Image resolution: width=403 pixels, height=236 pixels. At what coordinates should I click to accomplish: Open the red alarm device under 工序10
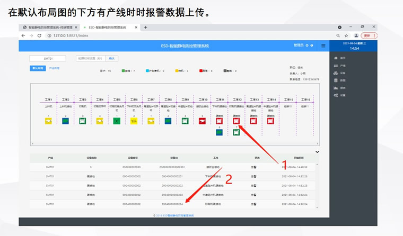click(x=202, y=121)
